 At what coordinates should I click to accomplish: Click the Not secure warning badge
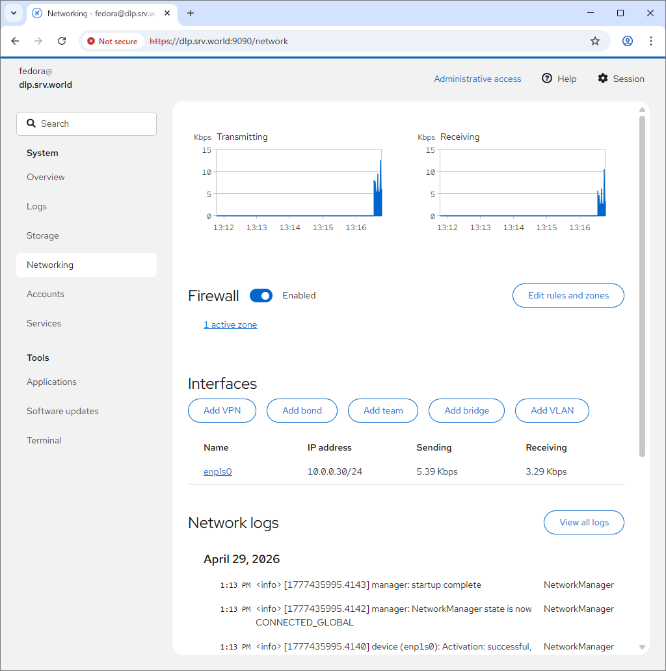[113, 41]
